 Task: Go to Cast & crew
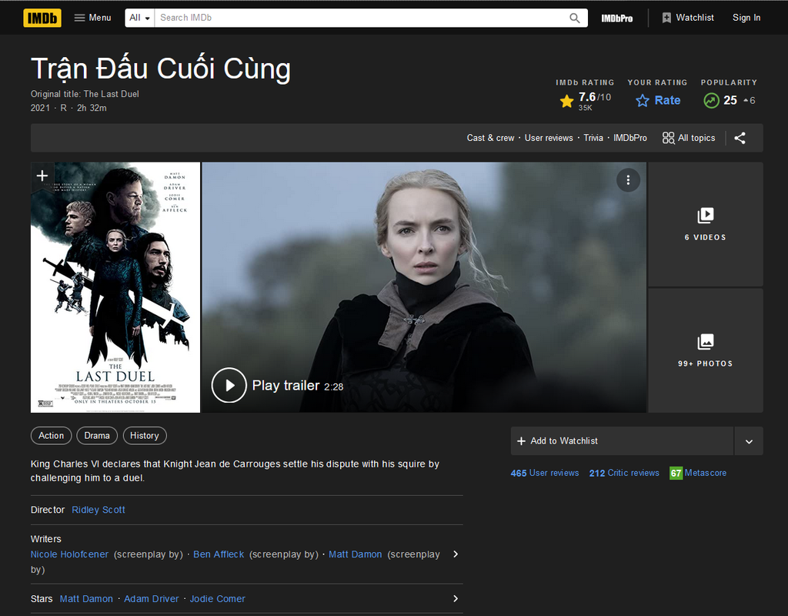tap(490, 138)
